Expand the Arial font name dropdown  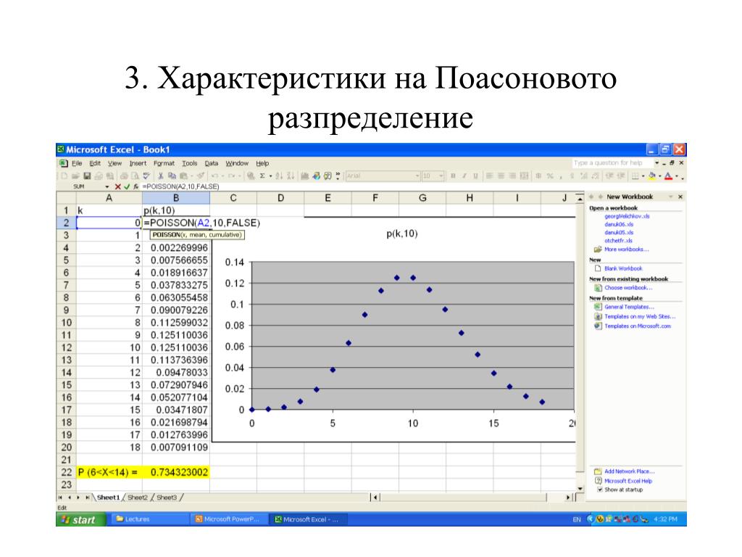(x=417, y=176)
